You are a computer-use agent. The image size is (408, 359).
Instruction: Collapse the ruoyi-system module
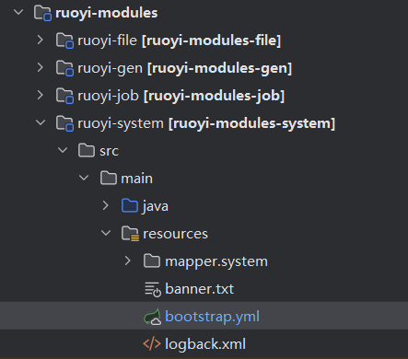pos(41,122)
